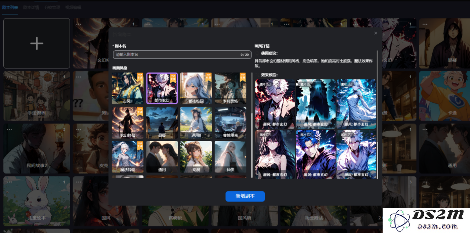
Task: Click the 国风唐 card label below the dialog
Action: coord(244,218)
